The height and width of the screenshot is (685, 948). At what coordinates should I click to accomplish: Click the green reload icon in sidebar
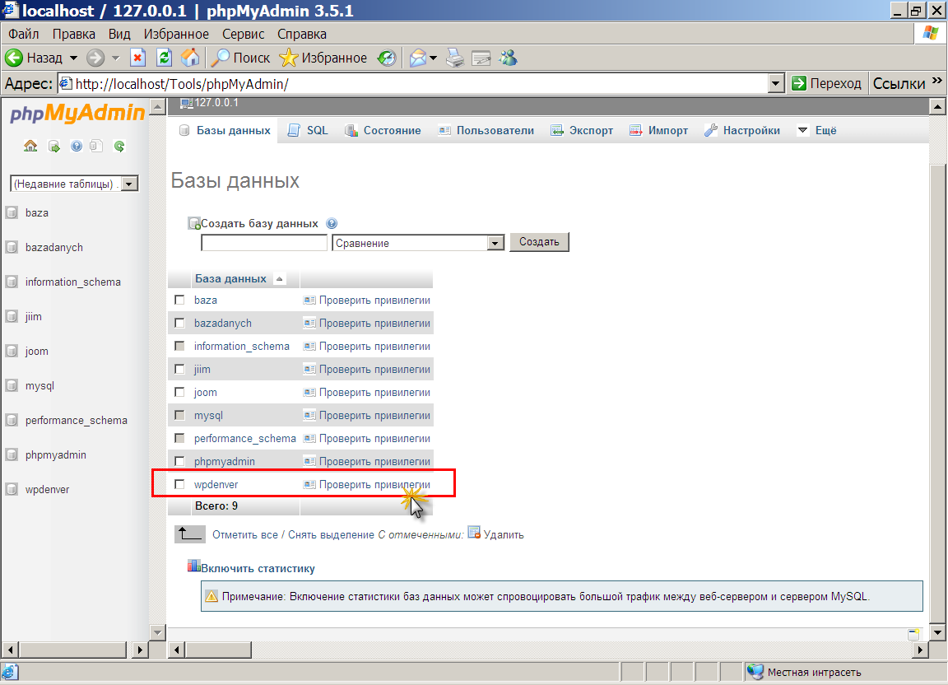[x=119, y=147]
